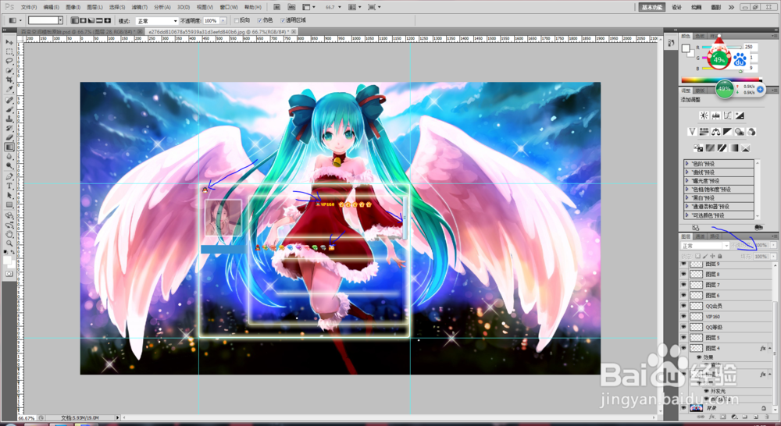The width and height of the screenshot is (781, 426).
Task: Add a Photo Filter adjustment icon
Action: [x=740, y=131]
